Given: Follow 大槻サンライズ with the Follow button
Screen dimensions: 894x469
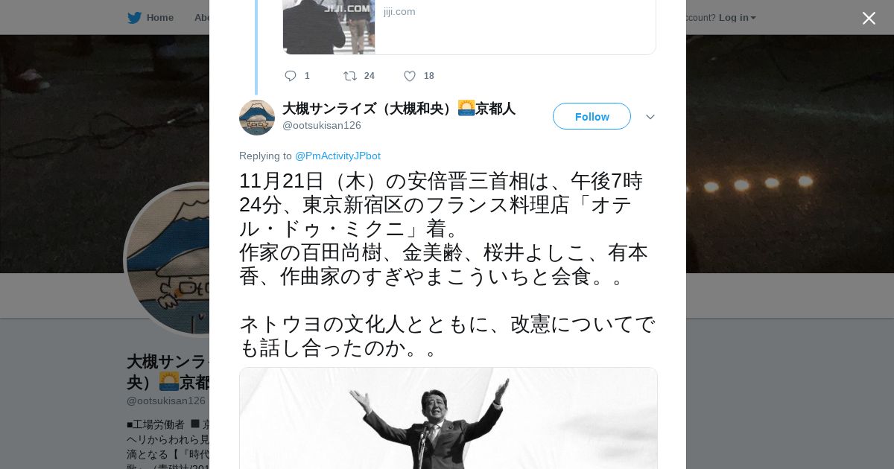Looking at the screenshot, I should click(592, 116).
